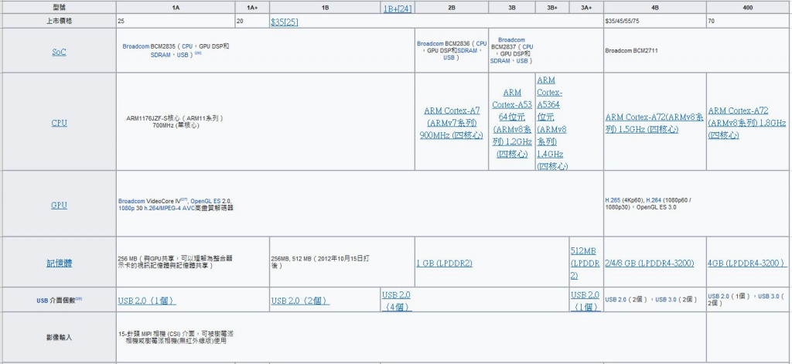
Task: Open the 記憶體 row header link
Action: 59,263
